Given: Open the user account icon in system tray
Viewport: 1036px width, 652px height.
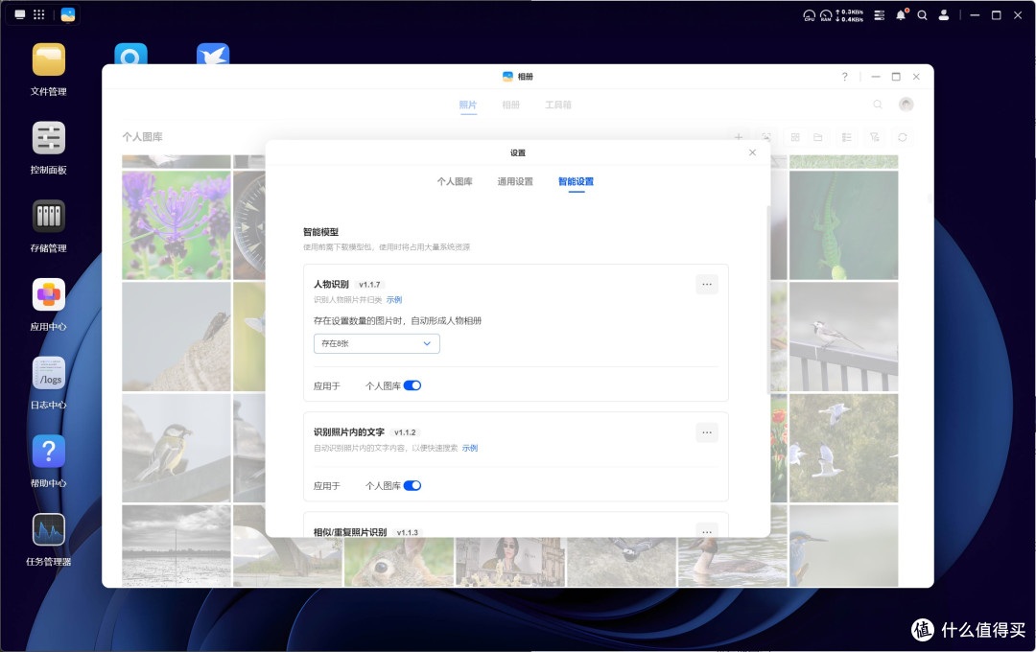Looking at the screenshot, I should [944, 14].
